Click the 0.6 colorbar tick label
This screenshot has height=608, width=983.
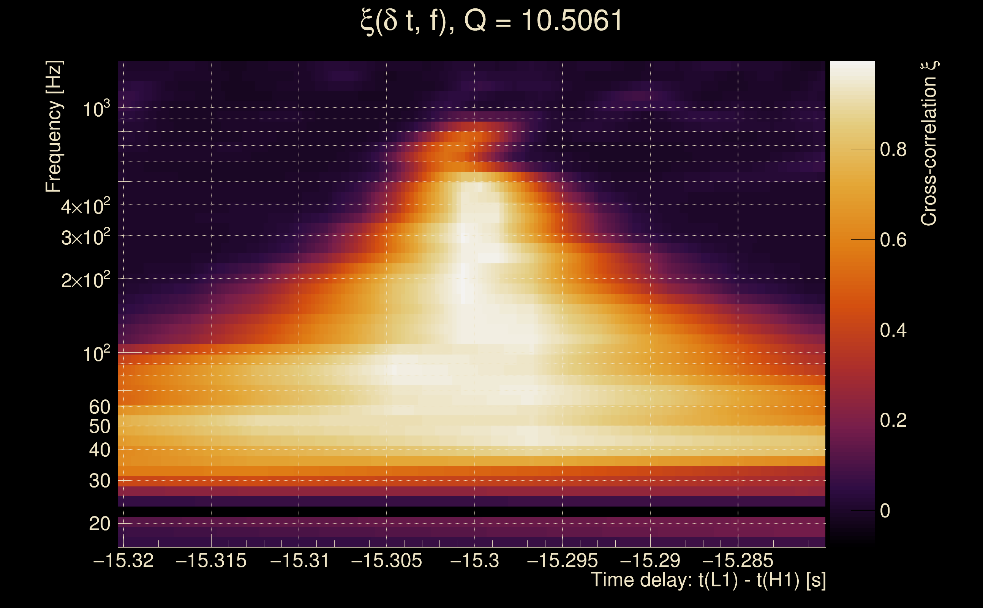[893, 240]
